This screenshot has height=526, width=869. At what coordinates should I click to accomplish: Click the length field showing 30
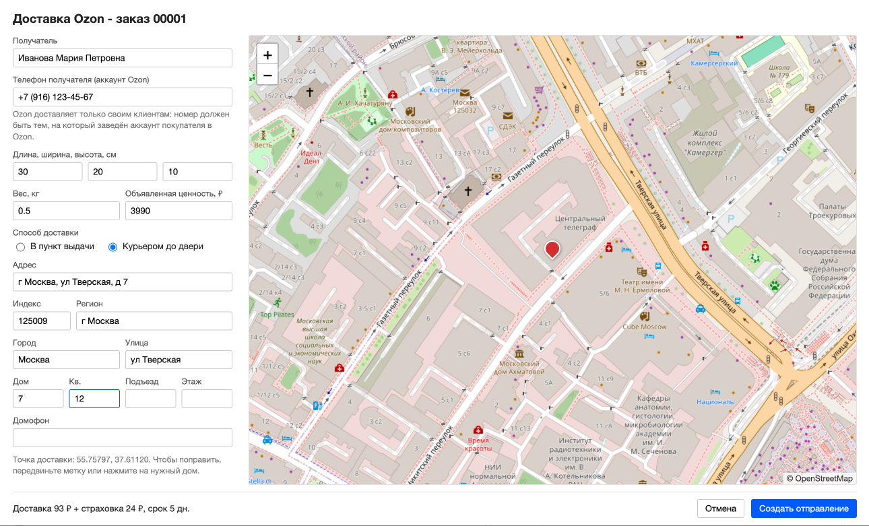(x=48, y=172)
